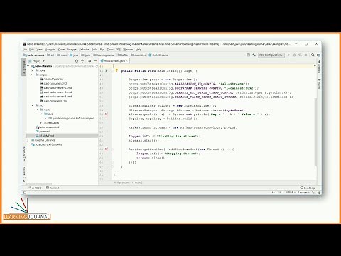Toggle the TODO tool window button
This screenshot has width=341, height=256.
(36, 188)
